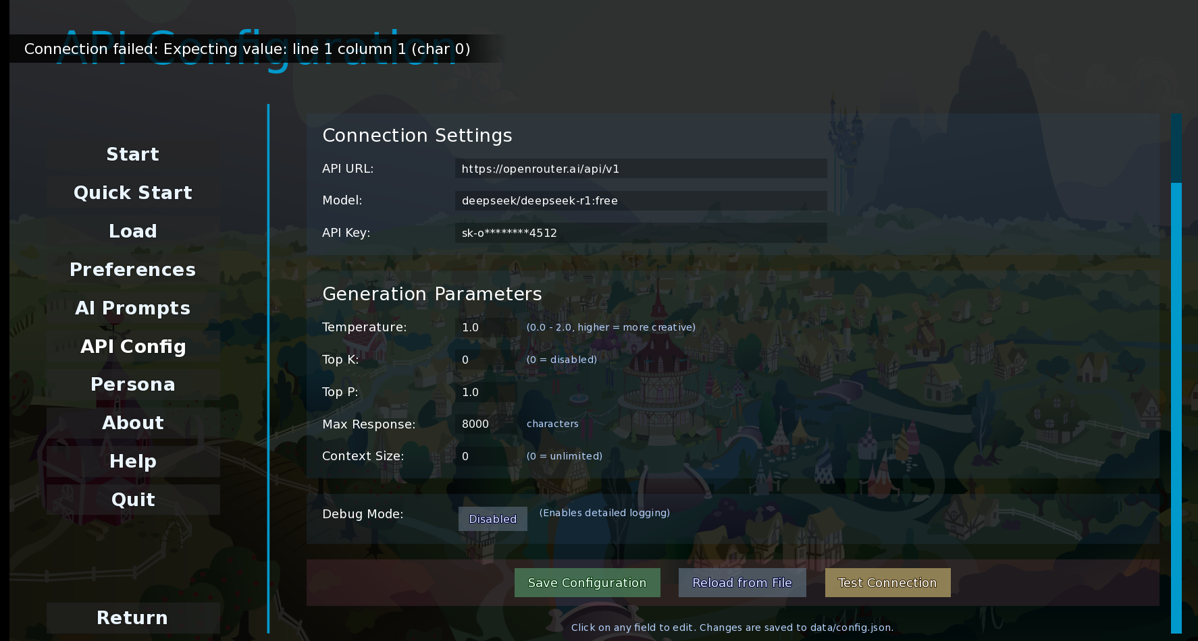Show the About screen

(x=133, y=423)
